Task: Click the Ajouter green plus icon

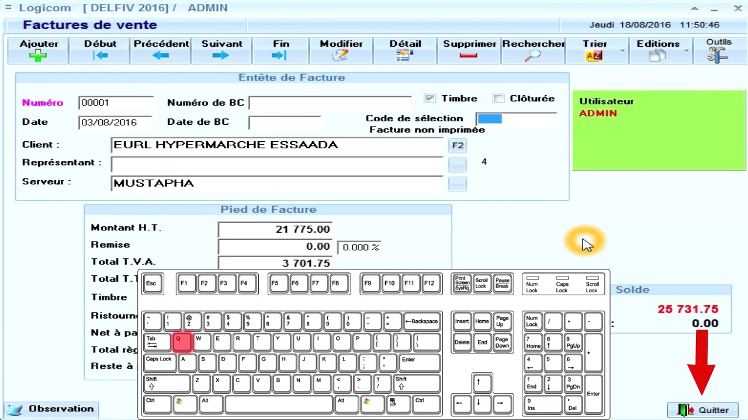Action: (x=39, y=55)
